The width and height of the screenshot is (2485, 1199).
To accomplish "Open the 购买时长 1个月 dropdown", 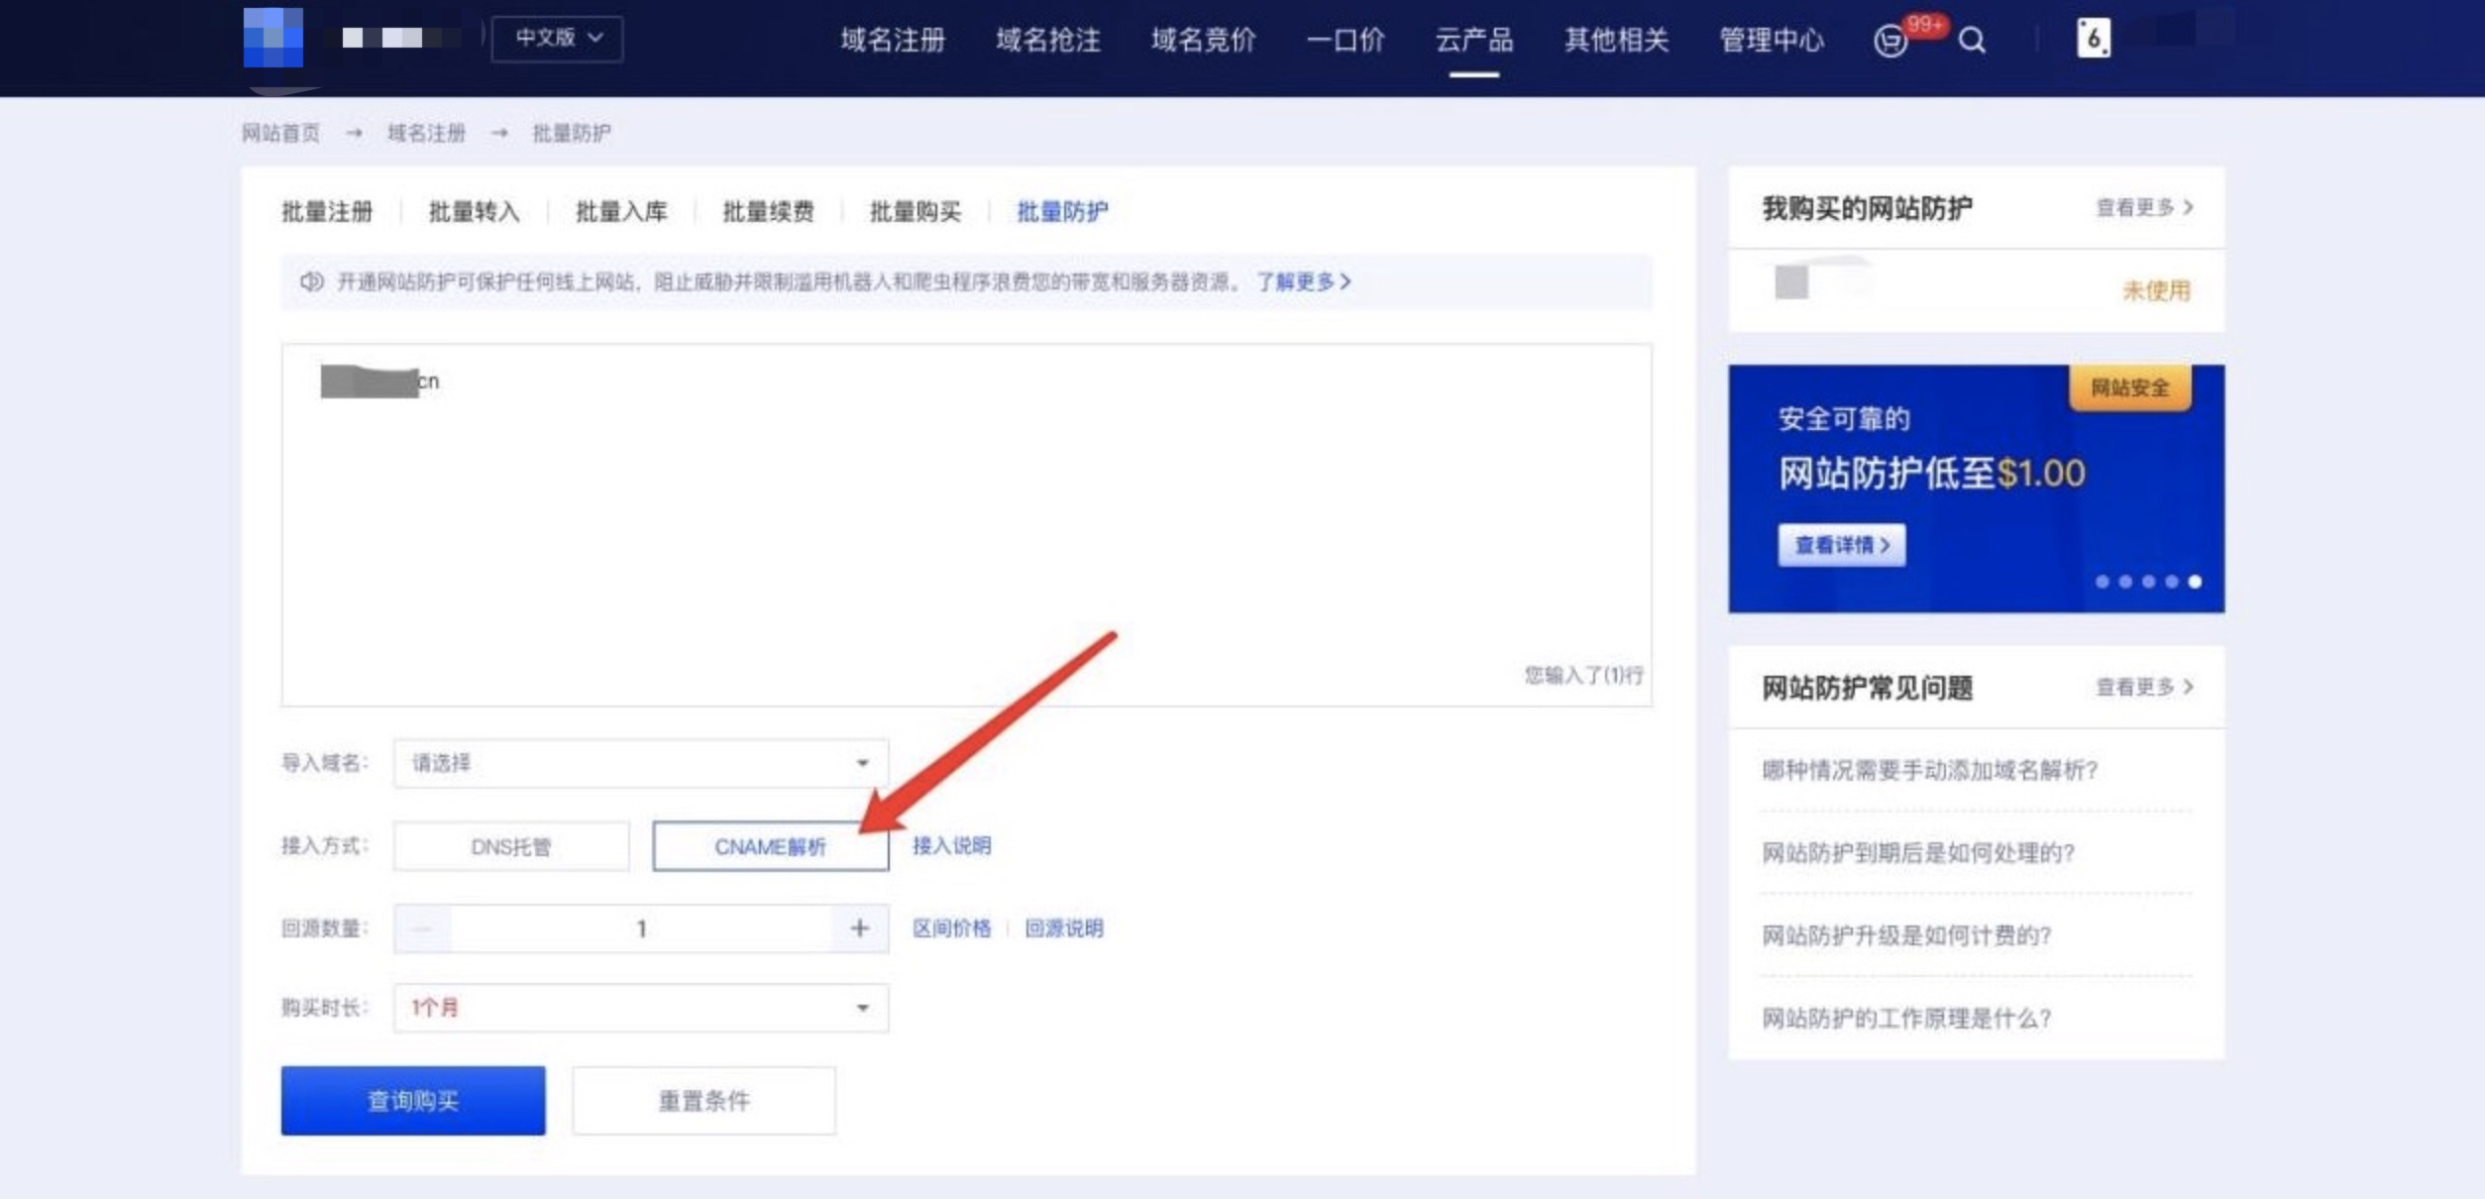I will [640, 1008].
